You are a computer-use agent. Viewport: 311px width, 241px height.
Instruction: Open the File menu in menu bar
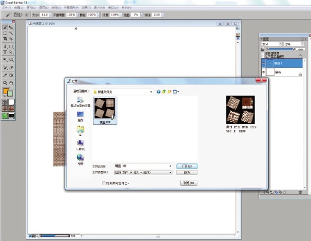click(x=6, y=8)
